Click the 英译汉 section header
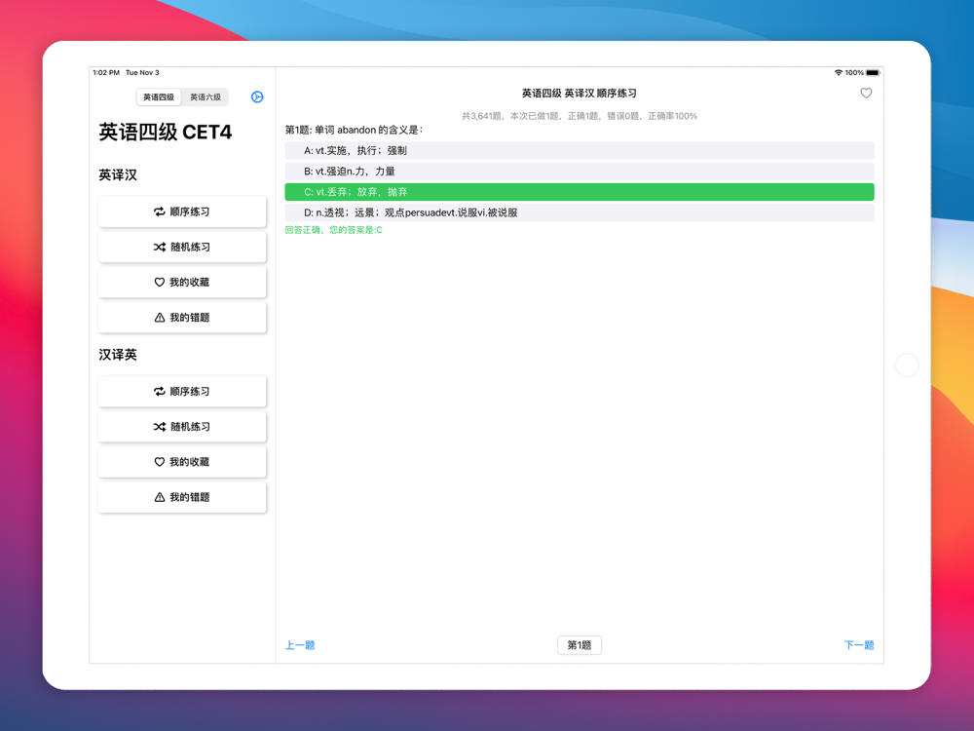Viewport: 974px width, 731px height. [x=118, y=175]
